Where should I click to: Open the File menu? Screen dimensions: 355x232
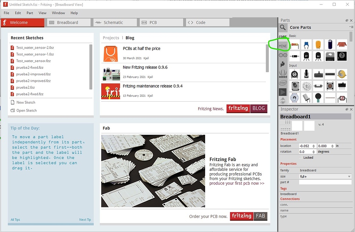point(7,13)
